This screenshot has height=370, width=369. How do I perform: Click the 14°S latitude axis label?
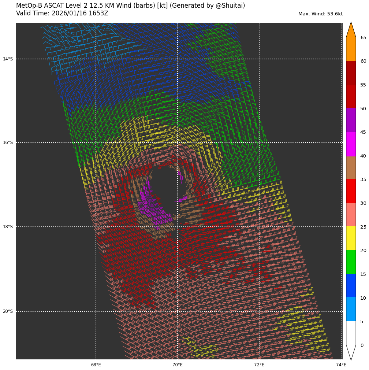point(8,59)
